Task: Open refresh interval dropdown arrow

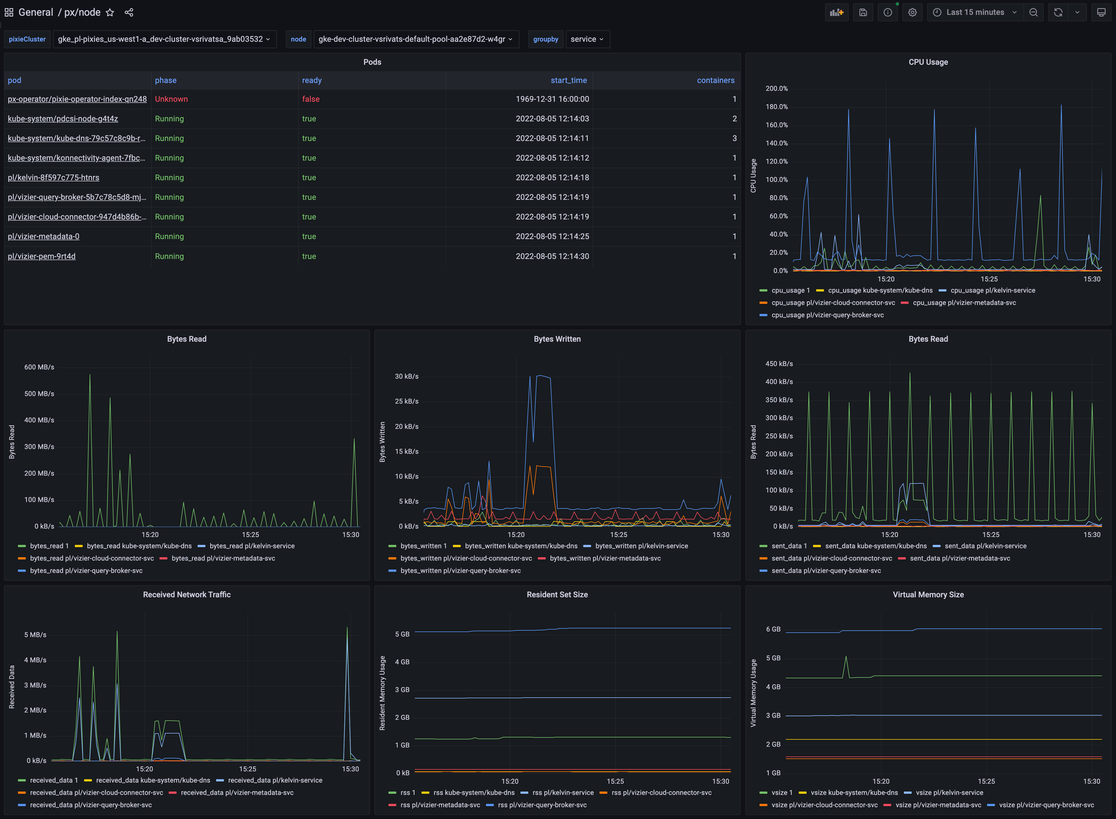Action: [1077, 12]
